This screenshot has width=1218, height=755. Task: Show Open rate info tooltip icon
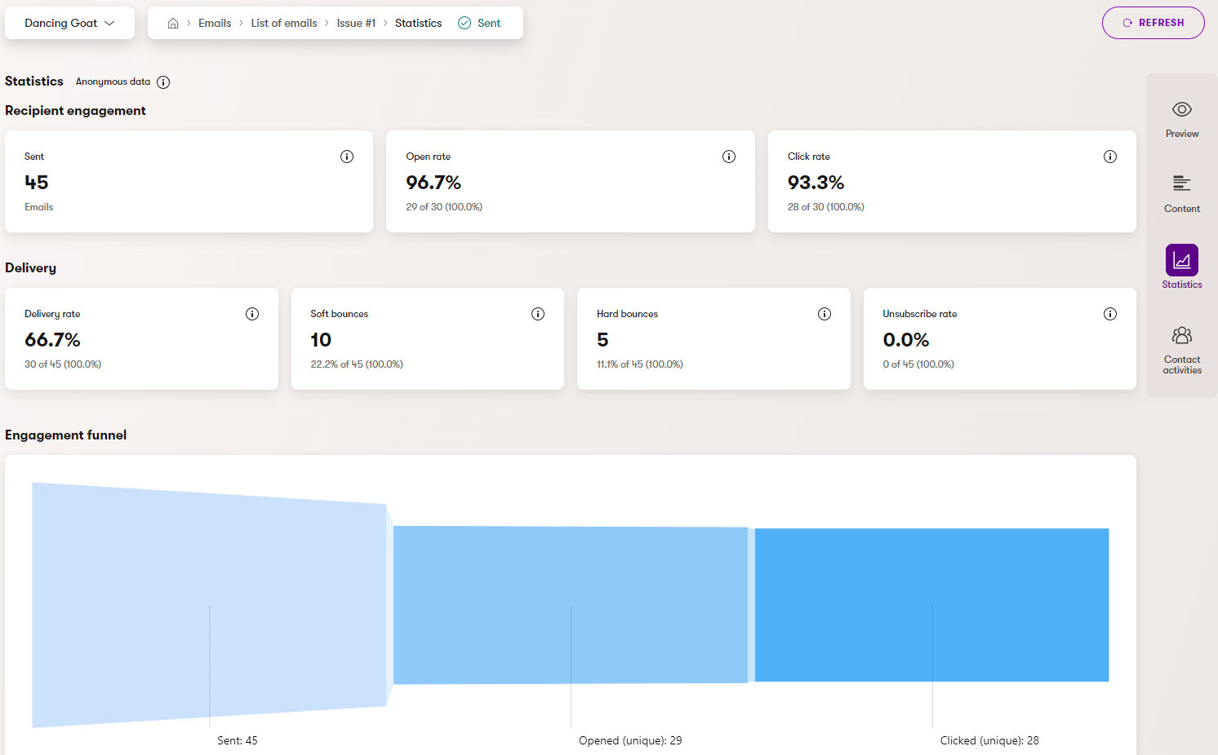pyautogui.click(x=729, y=157)
